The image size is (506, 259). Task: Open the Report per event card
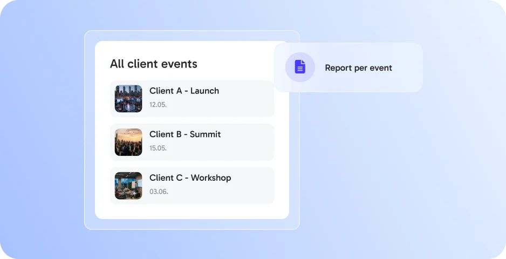pos(348,67)
